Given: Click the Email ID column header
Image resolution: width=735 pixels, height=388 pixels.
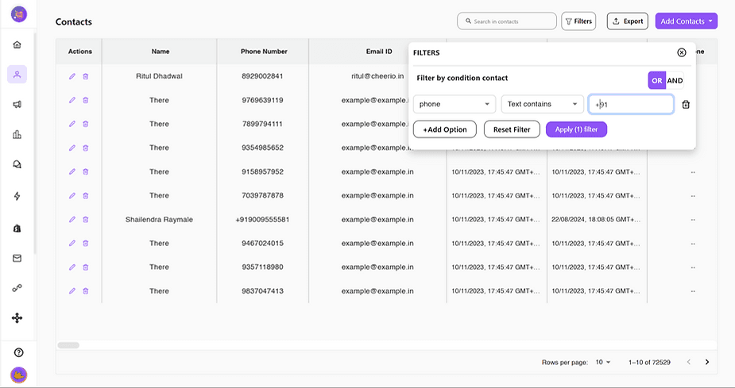Looking at the screenshot, I should [379, 52].
